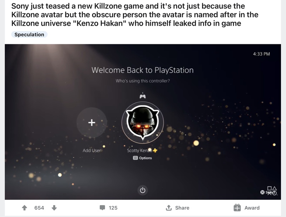Click the "Share" text label
The height and width of the screenshot is (217, 286).
pos(182,208)
